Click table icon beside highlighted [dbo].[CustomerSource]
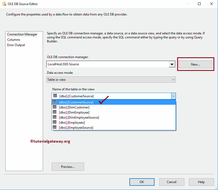 [x=55, y=102]
